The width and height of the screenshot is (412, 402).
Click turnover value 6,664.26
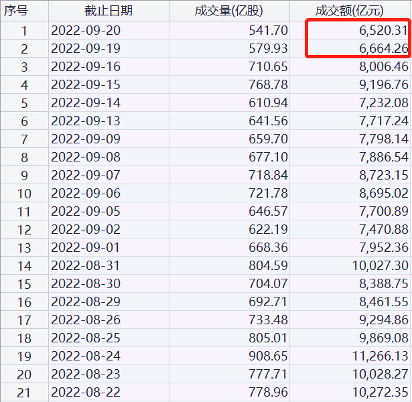(x=384, y=48)
